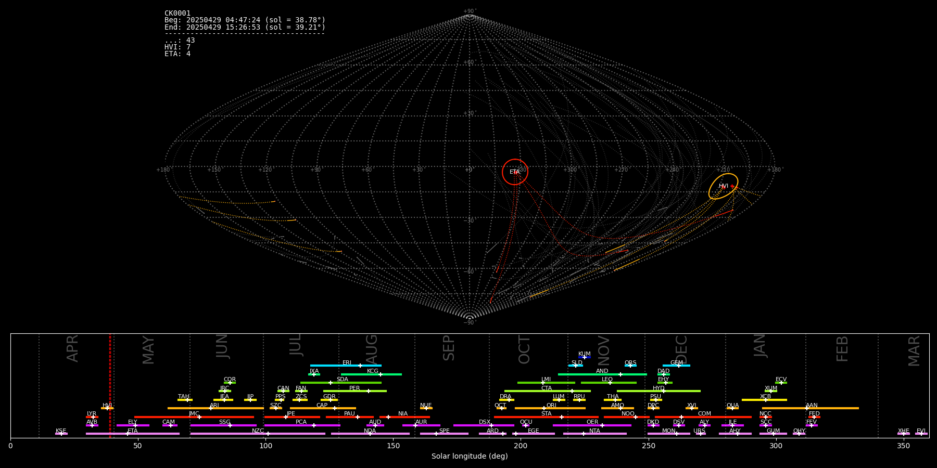Click the red dashed current solar longitude marker

[x=110, y=386]
